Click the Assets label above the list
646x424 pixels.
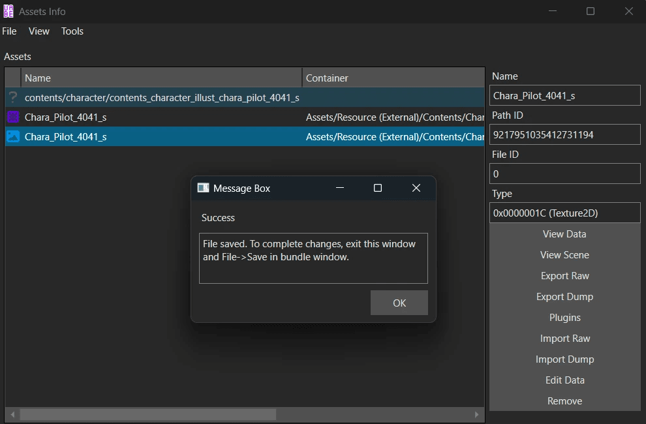[18, 57]
